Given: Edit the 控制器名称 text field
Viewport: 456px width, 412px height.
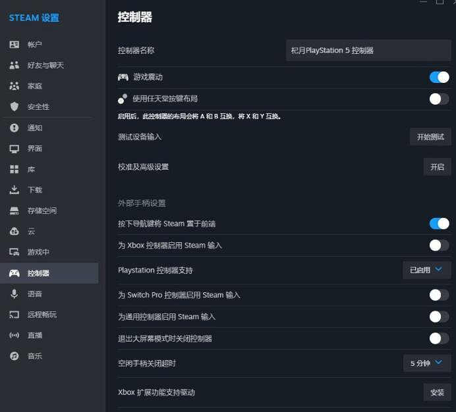Looking at the screenshot, I should [368, 51].
